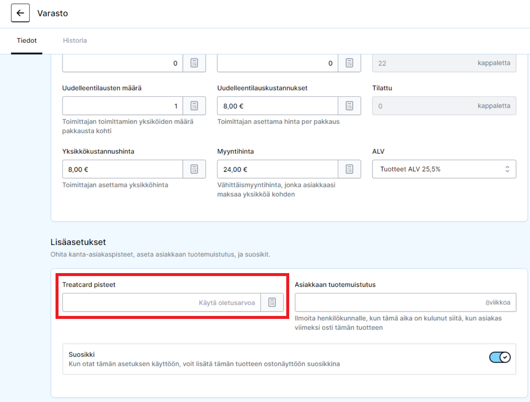Viewport: 530px width, 402px height.
Task: Open calculator for Uudelleentilausten määrä field
Action: click(x=194, y=106)
